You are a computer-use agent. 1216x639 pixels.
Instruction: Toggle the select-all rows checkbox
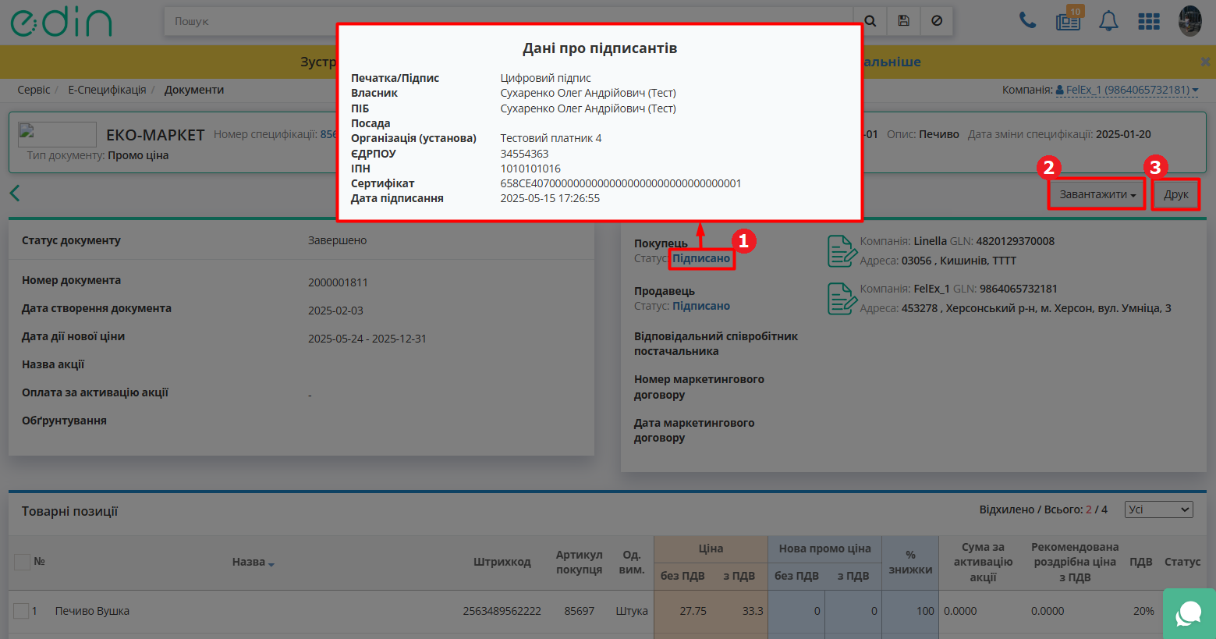pyautogui.click(x=22, y=562)
